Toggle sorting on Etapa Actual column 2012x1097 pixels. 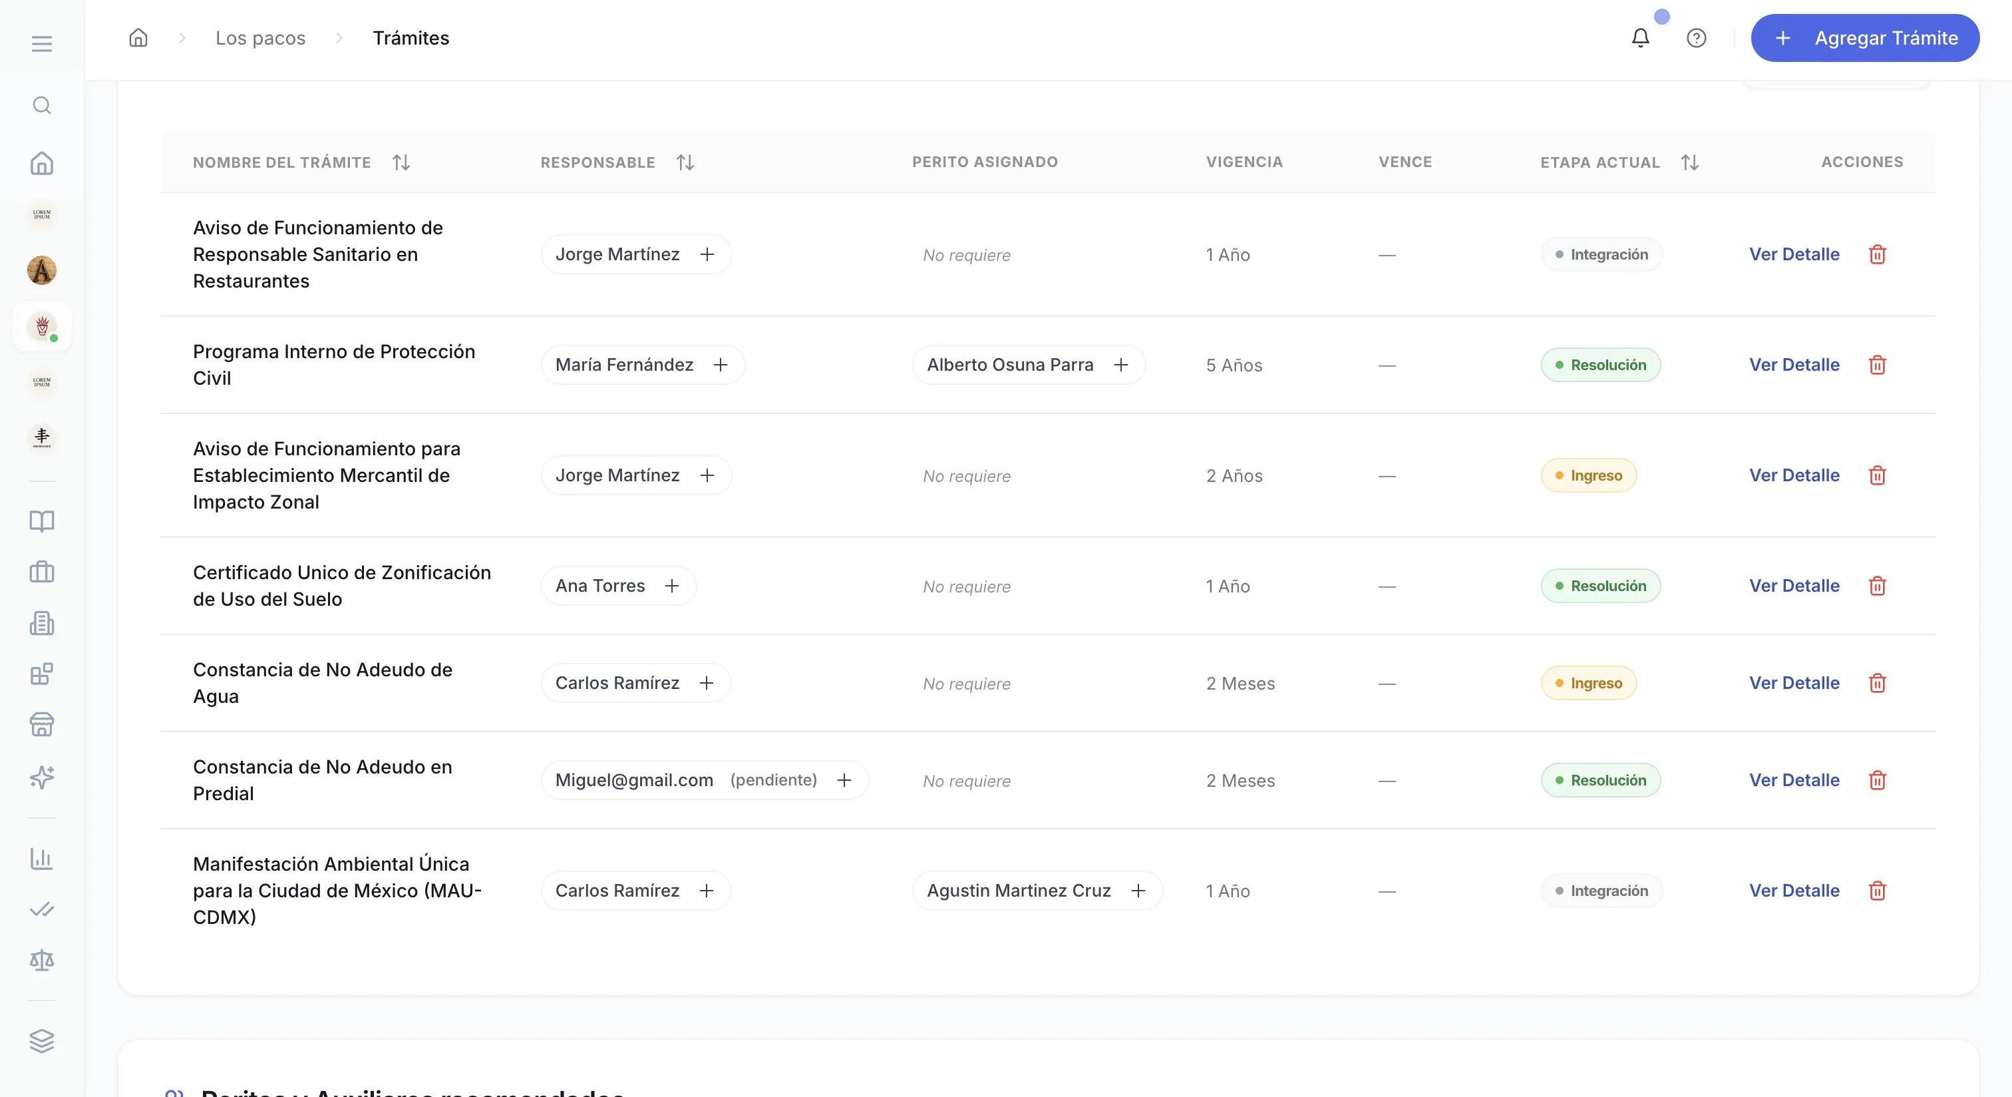(1689, 162)
